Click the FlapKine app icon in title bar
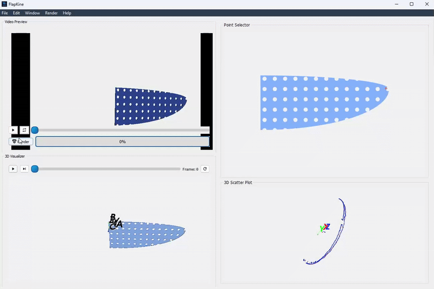 tap(5, 4)
